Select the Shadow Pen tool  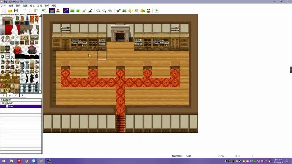click(90, 10)
